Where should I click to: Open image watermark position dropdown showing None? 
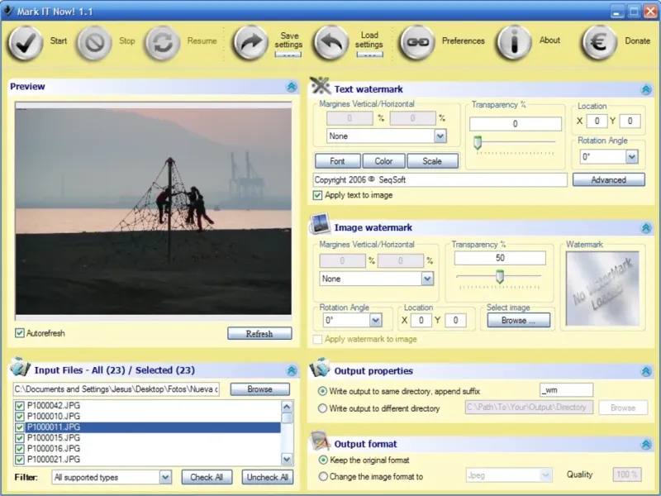point(377,279)
